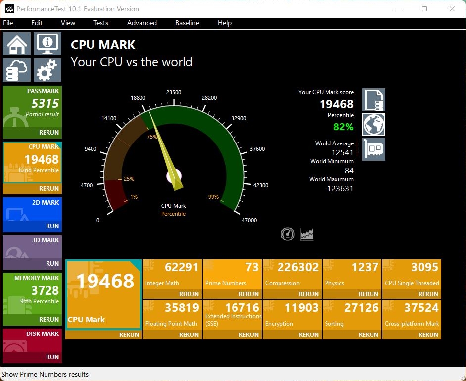Run the Disk Mark test
466x381 pixels.
pyautogui.click(x=32, y=357)
